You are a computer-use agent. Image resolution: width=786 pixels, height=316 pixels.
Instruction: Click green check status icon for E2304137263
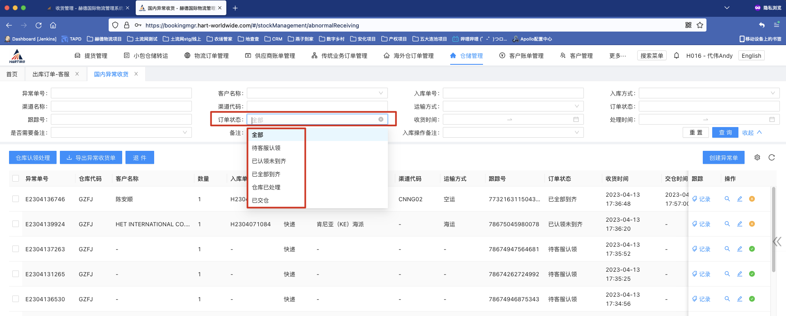point(752,249)
